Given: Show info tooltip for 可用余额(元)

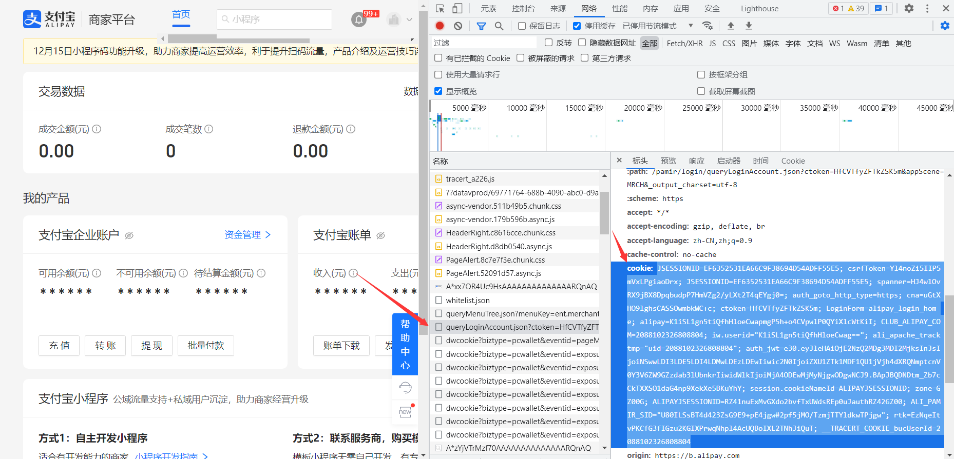Looking at the screenshot, I should [97, 273].
